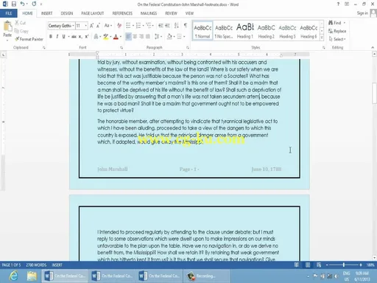Collapse the ribbon with the arrow
This screenshot has height=283, width=377.
(373, 47)
